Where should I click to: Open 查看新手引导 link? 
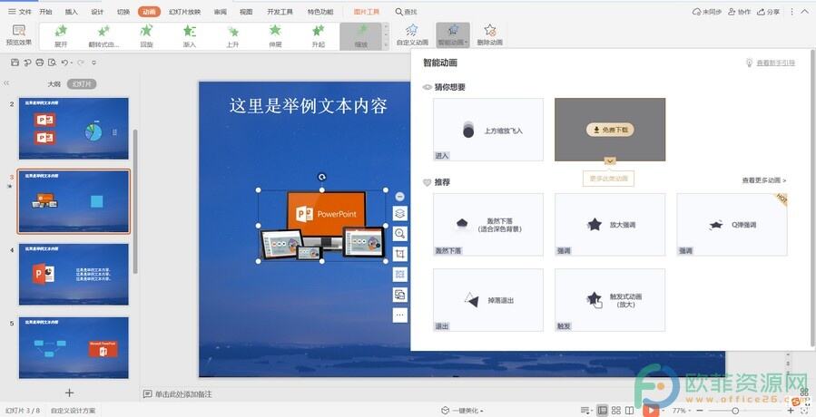click(775, 63)
